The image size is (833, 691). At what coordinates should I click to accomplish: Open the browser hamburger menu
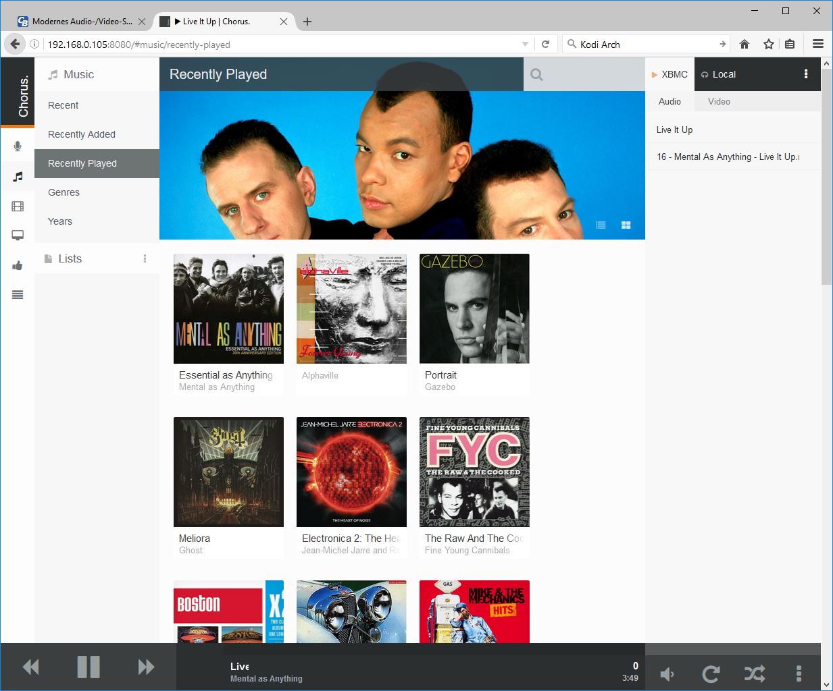[818, 44]
